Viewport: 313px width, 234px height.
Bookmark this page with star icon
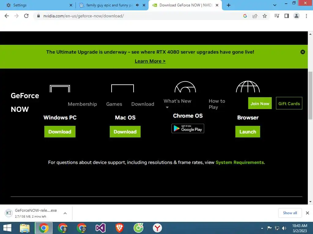click(265, 16)
